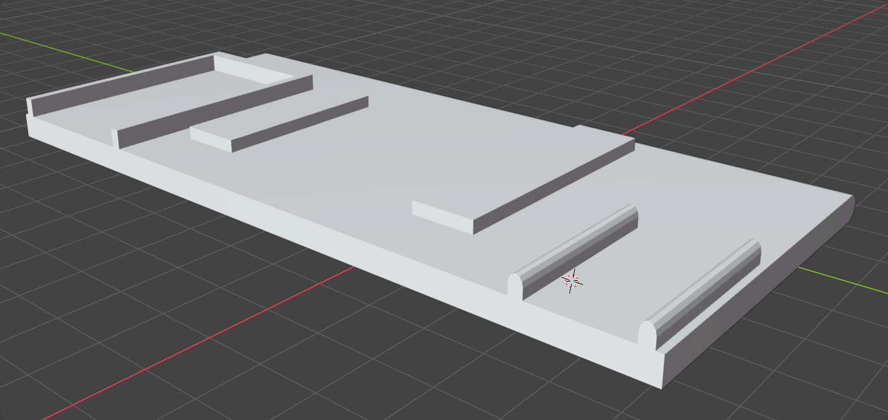Viewport: 888px width, 420px height.
Task: Click the rounded ridge beside the 3D cursor
Action: pos(573,252)
